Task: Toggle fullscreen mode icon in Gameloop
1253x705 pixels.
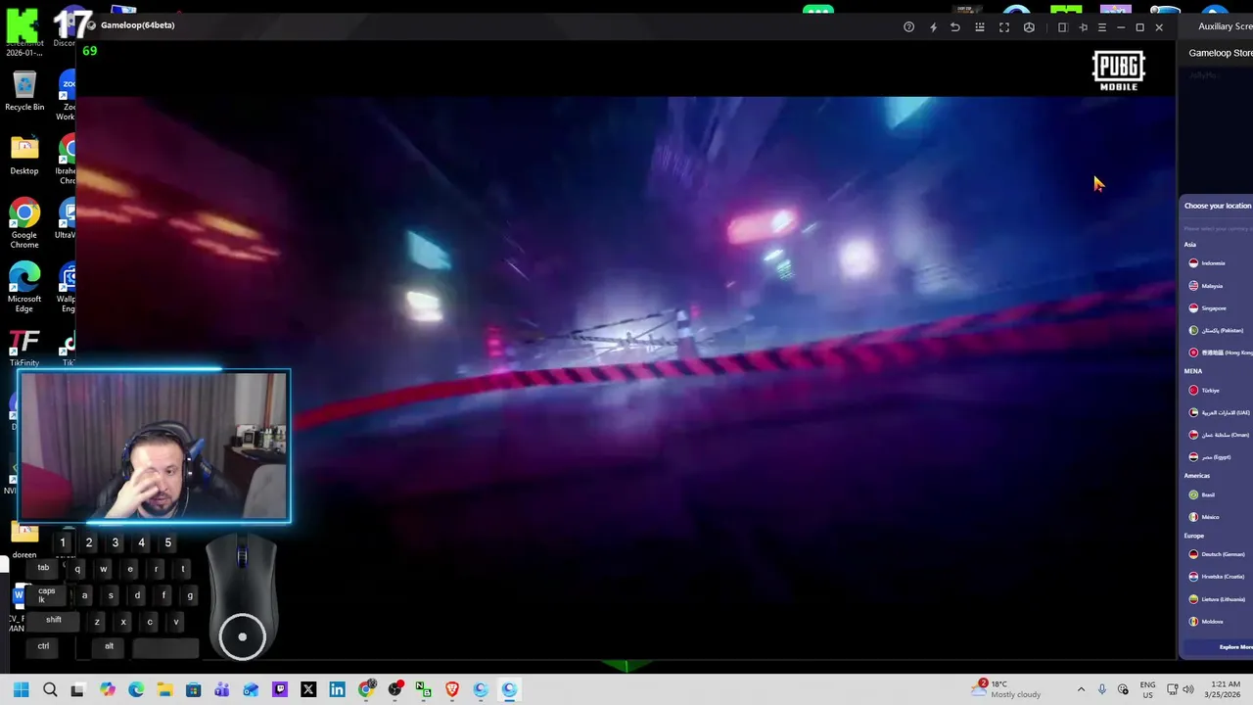Action: click(1004, 27)
